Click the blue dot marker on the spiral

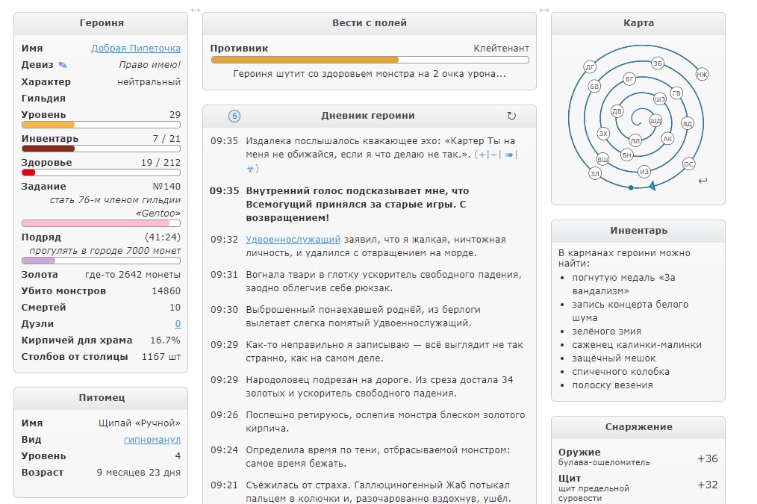tap(631, 187)
